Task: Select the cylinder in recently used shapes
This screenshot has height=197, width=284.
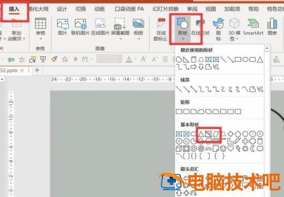Action: pos(194,59)
